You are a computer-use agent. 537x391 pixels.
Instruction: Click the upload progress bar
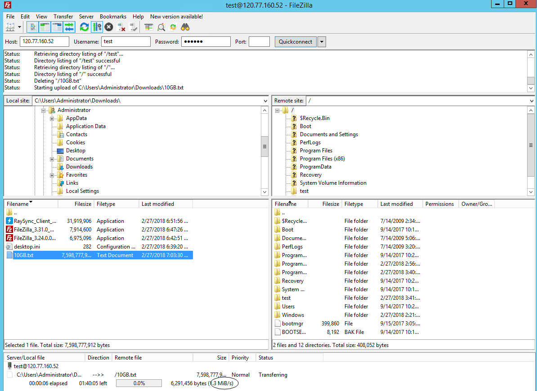(139, 383)
